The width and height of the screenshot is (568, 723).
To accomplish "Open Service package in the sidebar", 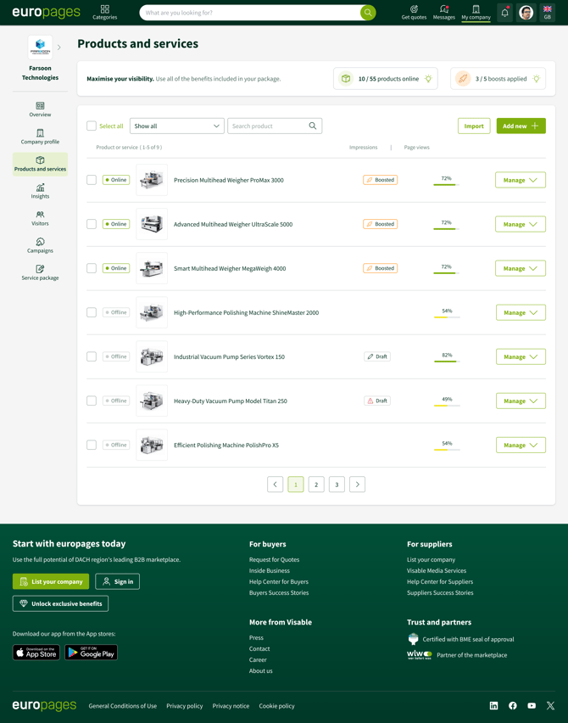I will [x=40, y=273].
